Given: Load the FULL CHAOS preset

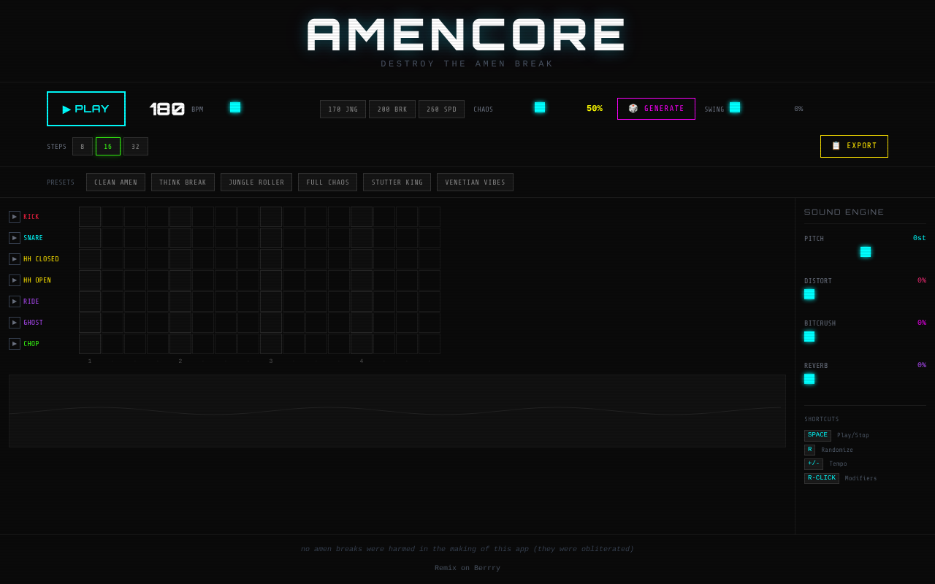Looking at the screenshot, I should 328,182.
